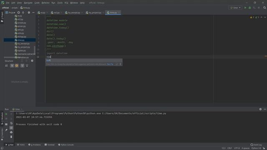Click the yellow warning indicator in editor
The height and width of the screenshot is (150, 267).
point(252,17)
